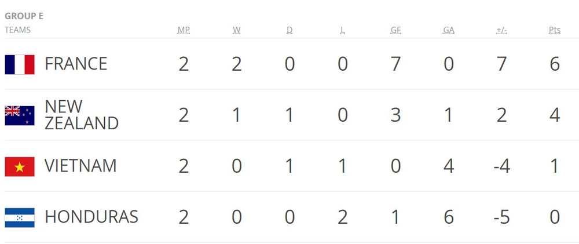Image resolution: width=579 pixels, height=244 pixels.
Task: Click the Pts column header
Action: pyautogui.click(x=555, y=30)
